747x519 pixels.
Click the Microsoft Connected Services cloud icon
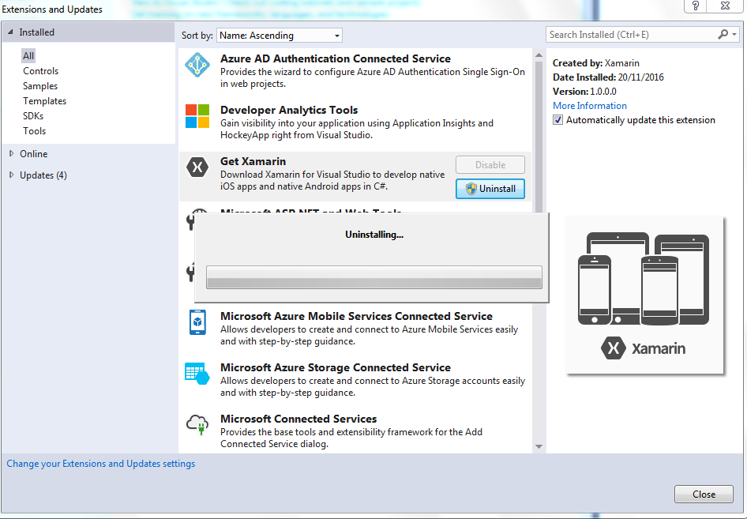point(197,424)
